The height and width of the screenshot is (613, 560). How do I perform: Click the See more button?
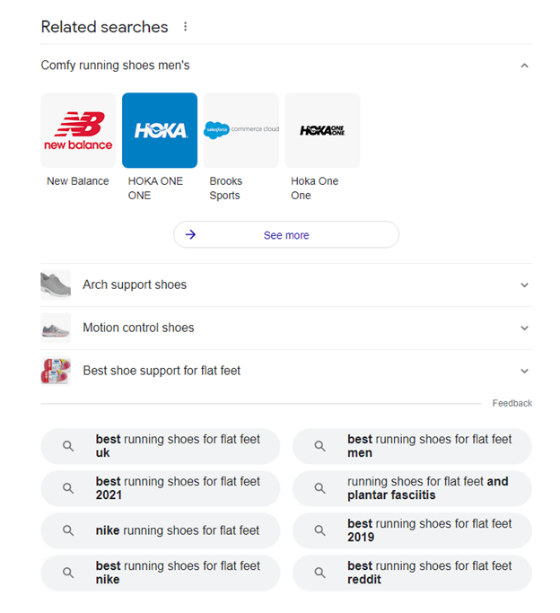(286, 234)
